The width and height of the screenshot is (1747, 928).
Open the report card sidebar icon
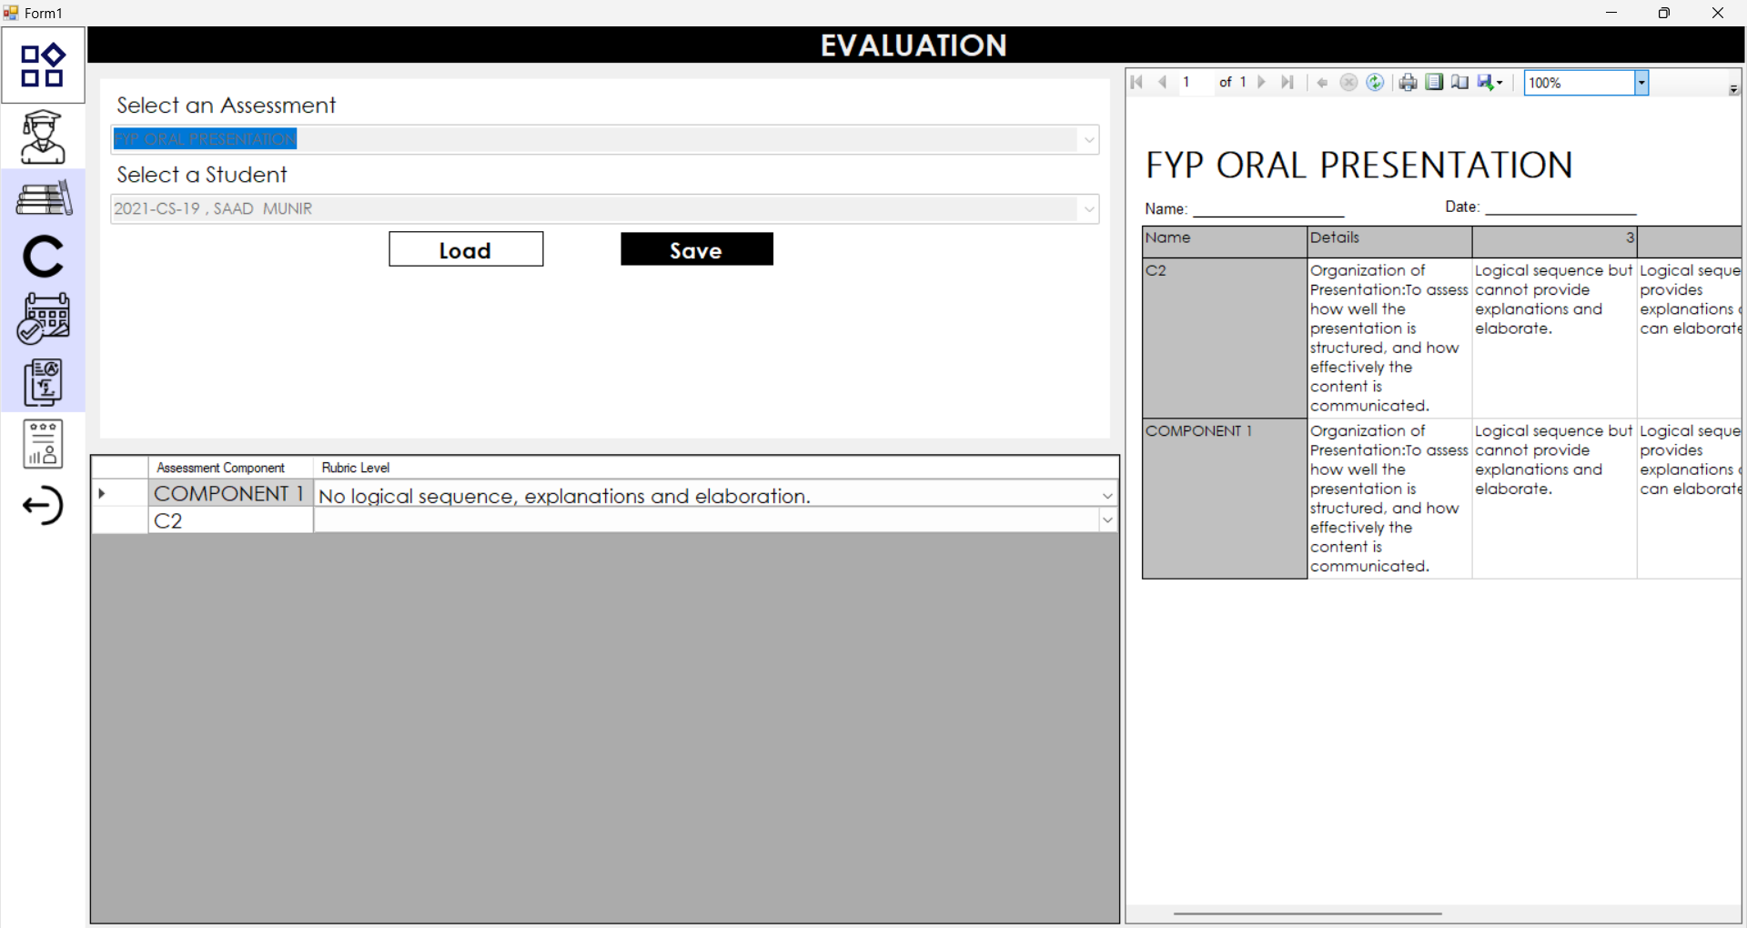(x=43, y=444)
